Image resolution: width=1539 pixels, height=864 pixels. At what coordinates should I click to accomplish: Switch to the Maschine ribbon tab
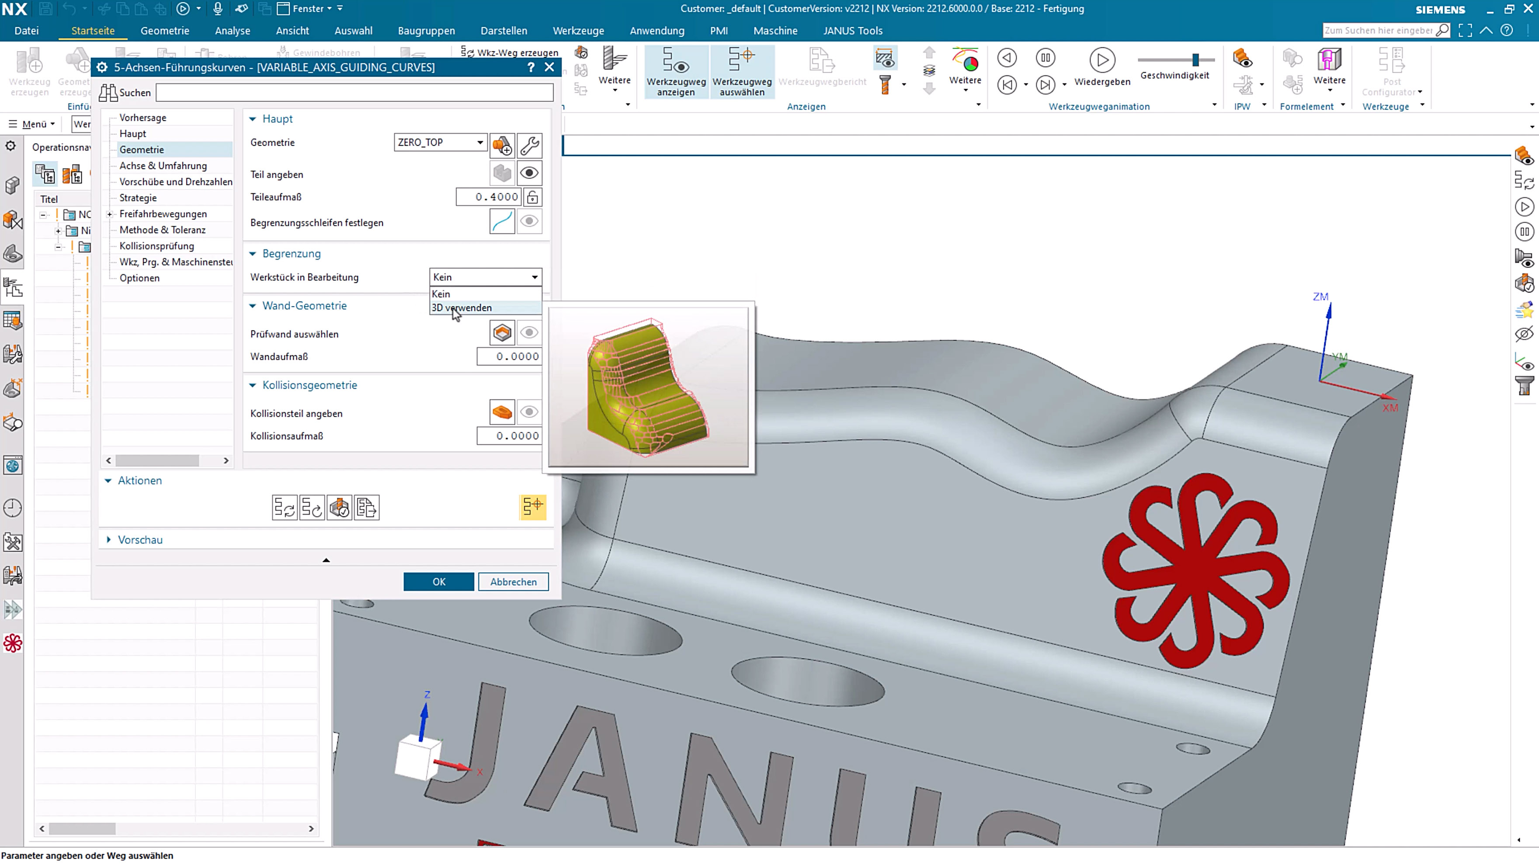click(775, 31)
